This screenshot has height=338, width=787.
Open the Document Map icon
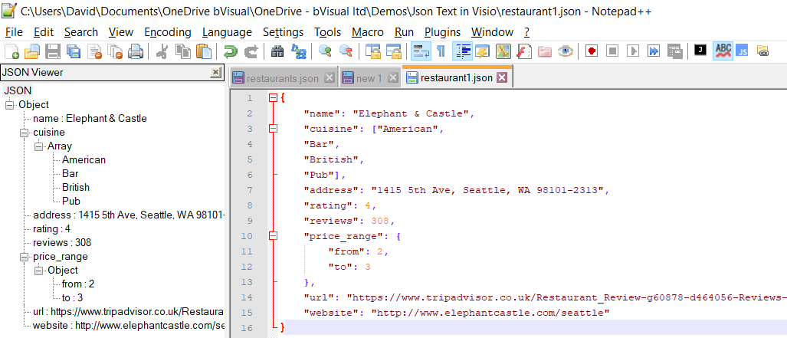(503, 51)
